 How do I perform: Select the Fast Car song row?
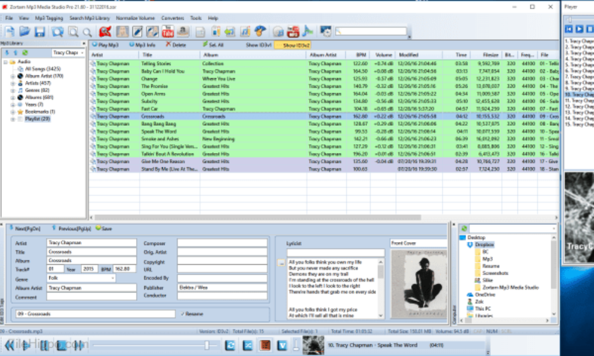(x=323, y=109)
